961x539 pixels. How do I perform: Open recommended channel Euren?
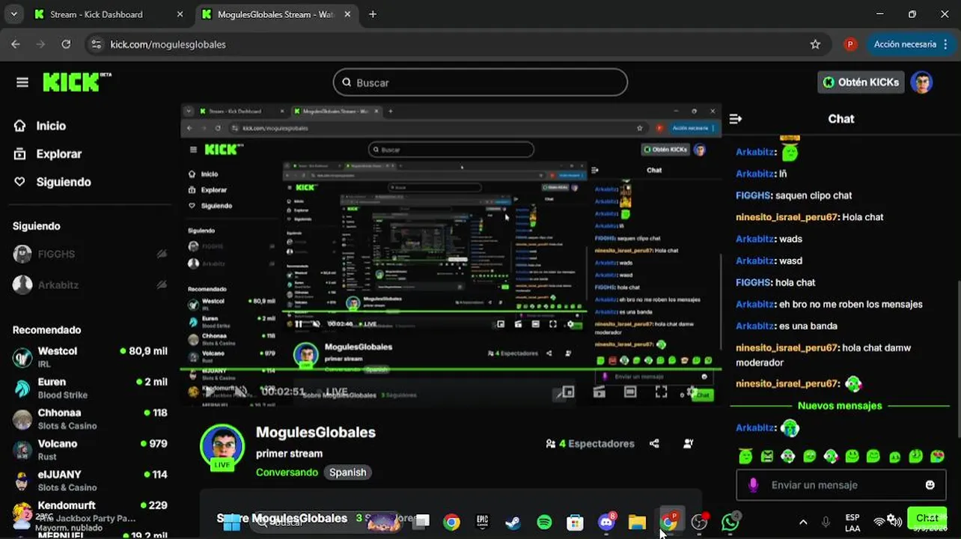click(90, 388)
